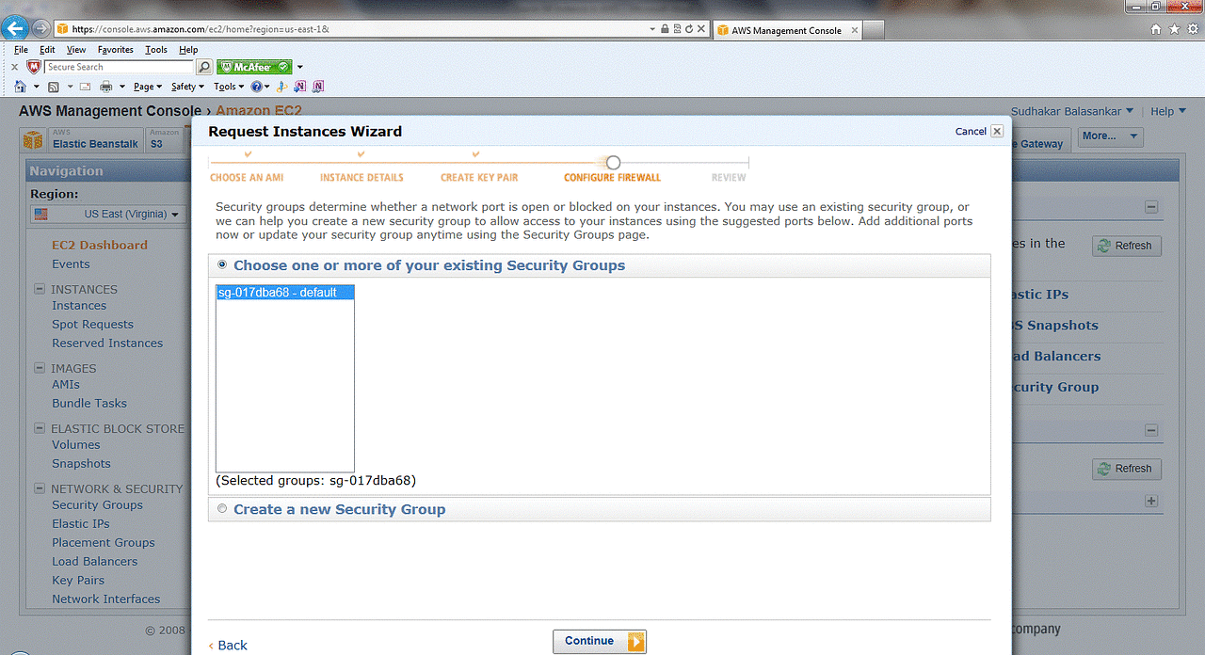The height and width of the screenshot is (655, 1205).
Task: Open the Key Pairs navigation link
Action: [x=78, y=580]
